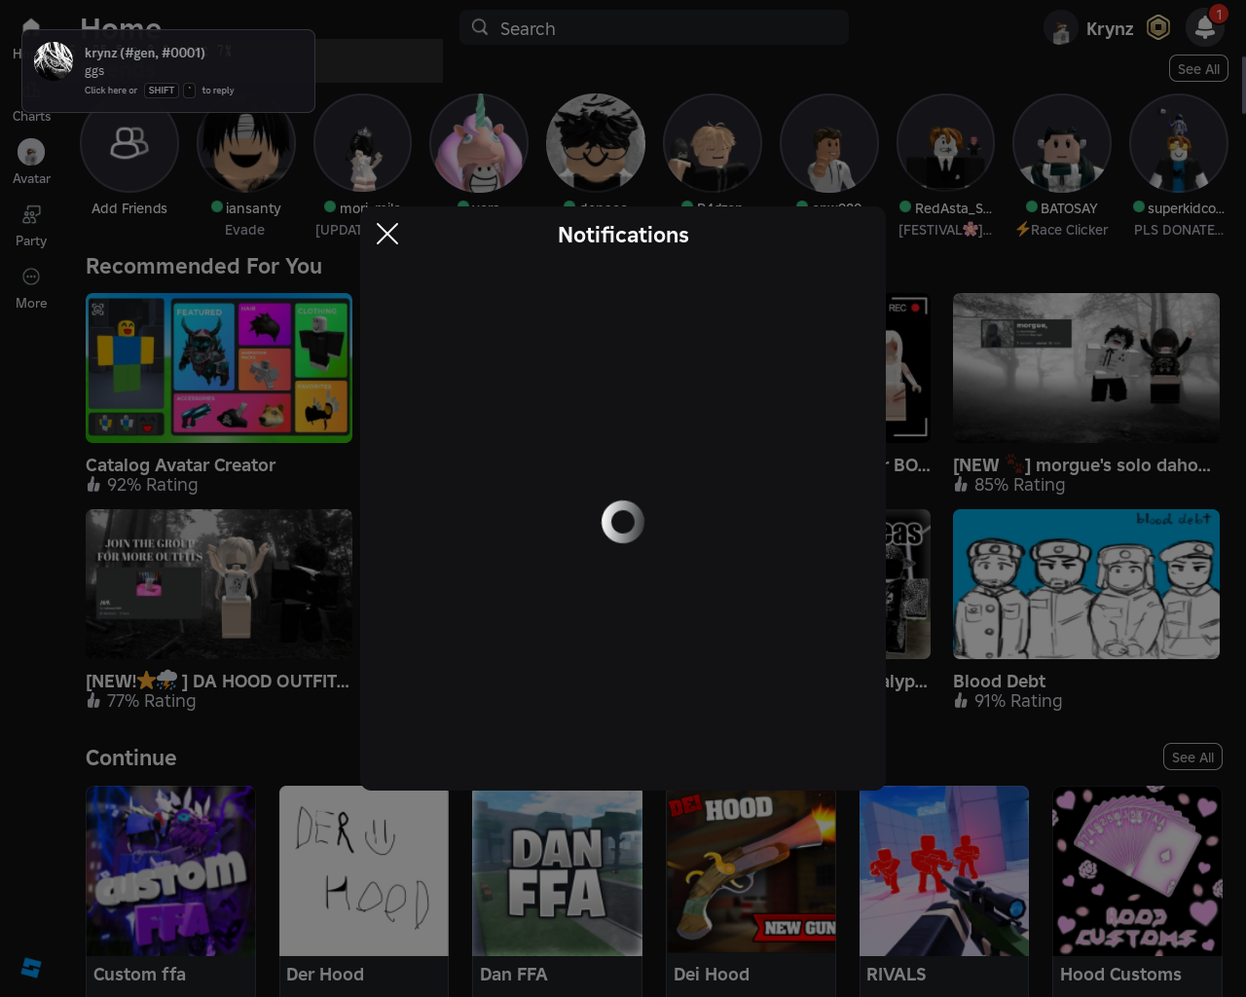The width and height of the screenshot is (1246, 997).
Task: Open BATOSAY friend avatar
Action: [x=1062, y=143]
